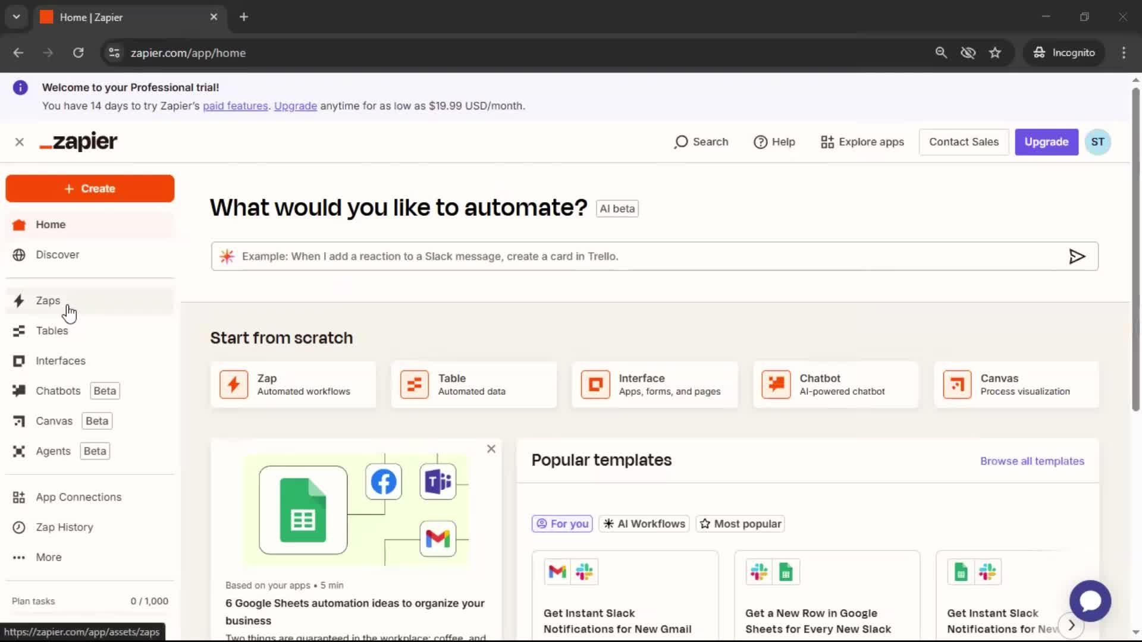Screen dimensions: 1142x642
Task: Open Agents Beta in the sidebar
Action: coord(89,451)
